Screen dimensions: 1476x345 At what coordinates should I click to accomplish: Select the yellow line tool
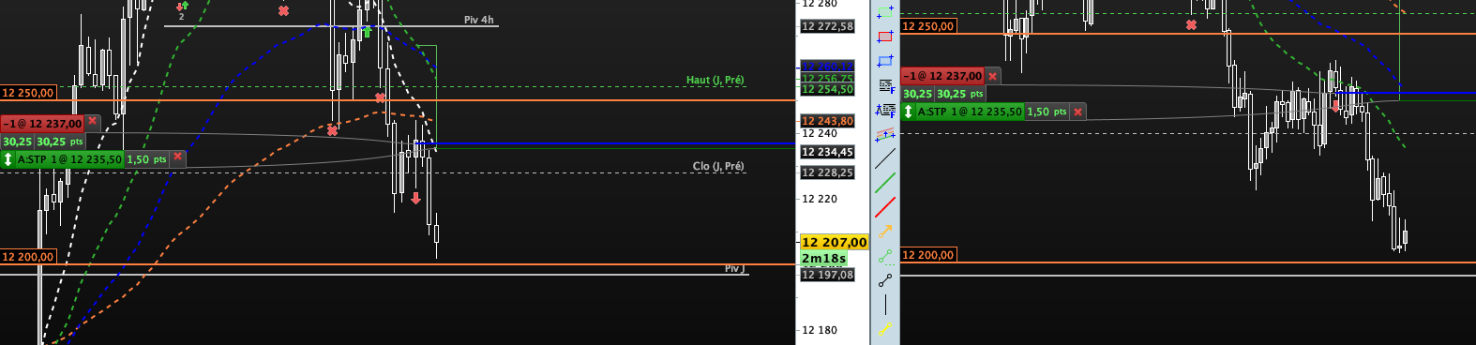(x=884, y=328)
